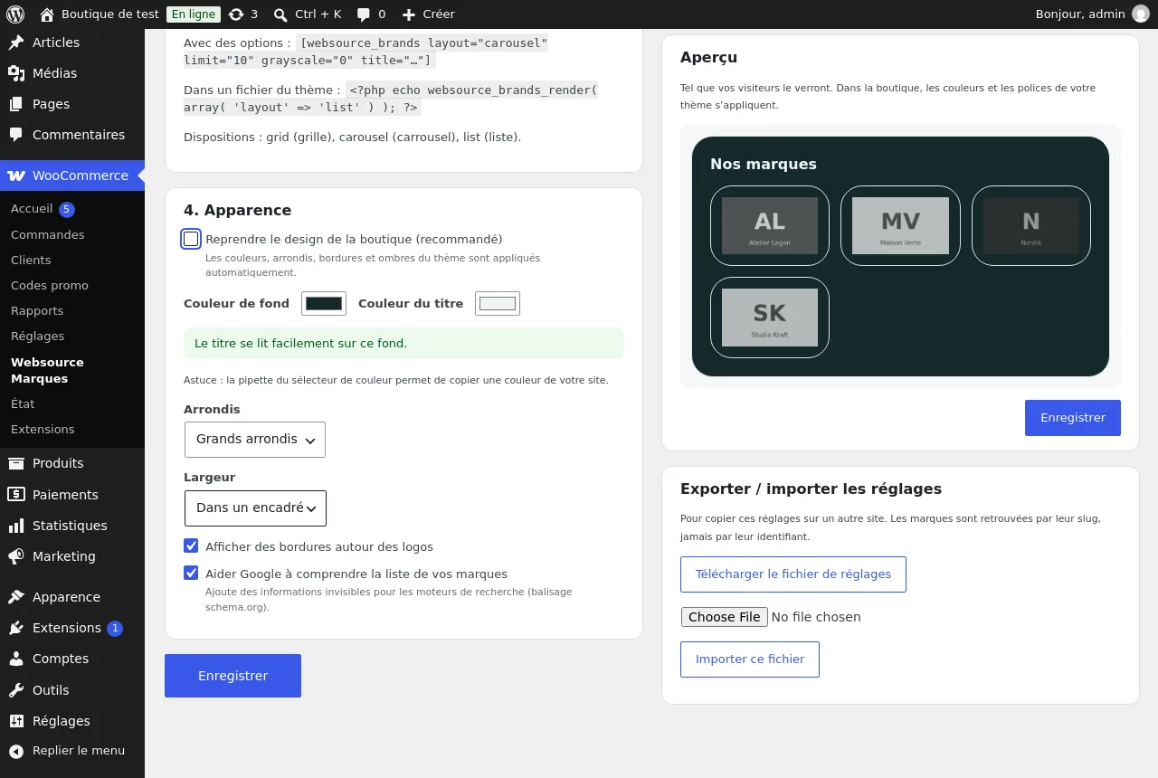Click the Statistiques bar chart icon
Image resolution: width=1158 pixels, height=778 pixels.
[x=16, y=526]
